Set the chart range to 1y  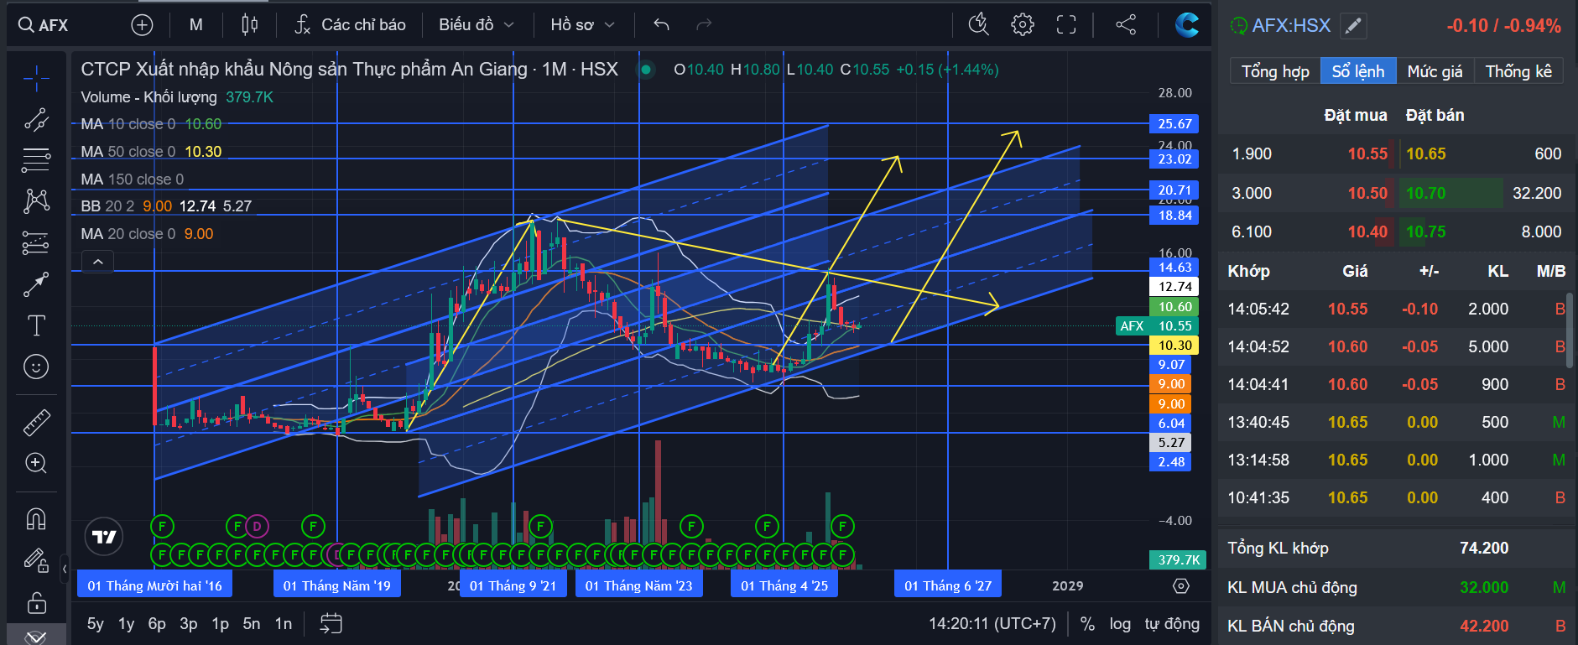(126, 624)
